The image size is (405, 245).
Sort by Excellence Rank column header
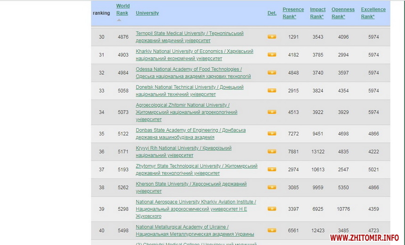point(373,13)
